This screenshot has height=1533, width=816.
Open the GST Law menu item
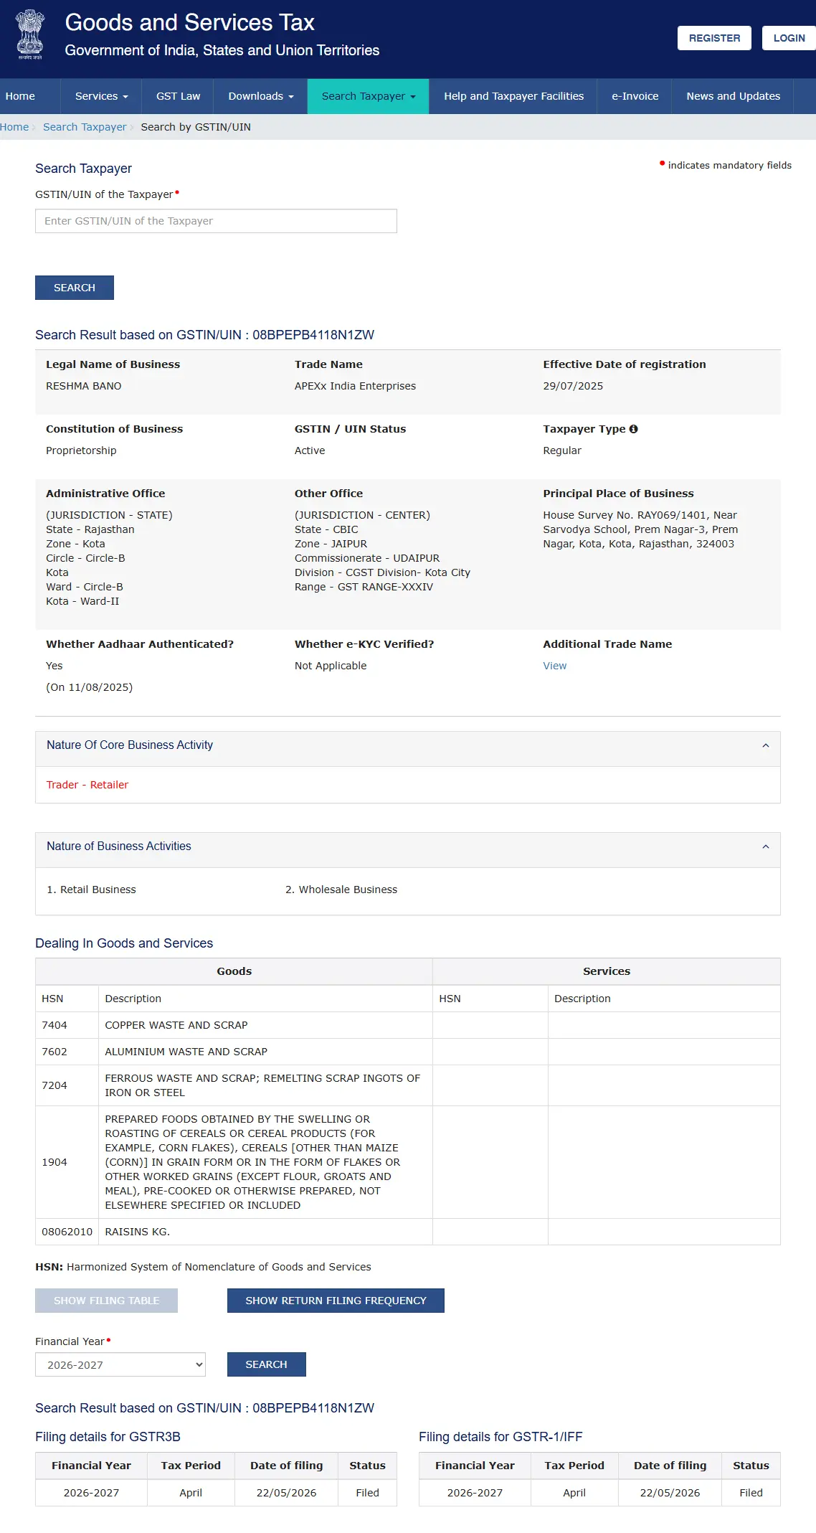[178, 96]
